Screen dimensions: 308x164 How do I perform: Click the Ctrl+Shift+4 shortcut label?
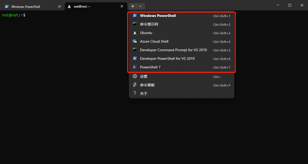coord(222,42)
